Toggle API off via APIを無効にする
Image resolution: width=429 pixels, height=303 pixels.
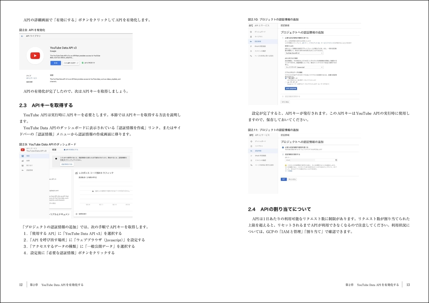(x=71, y=149)
